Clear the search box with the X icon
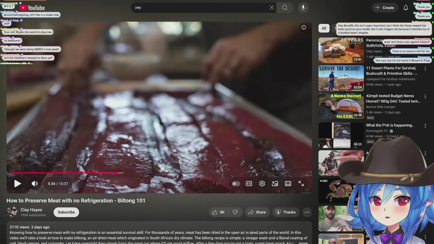The image size is (434, 244). [272, 7]
